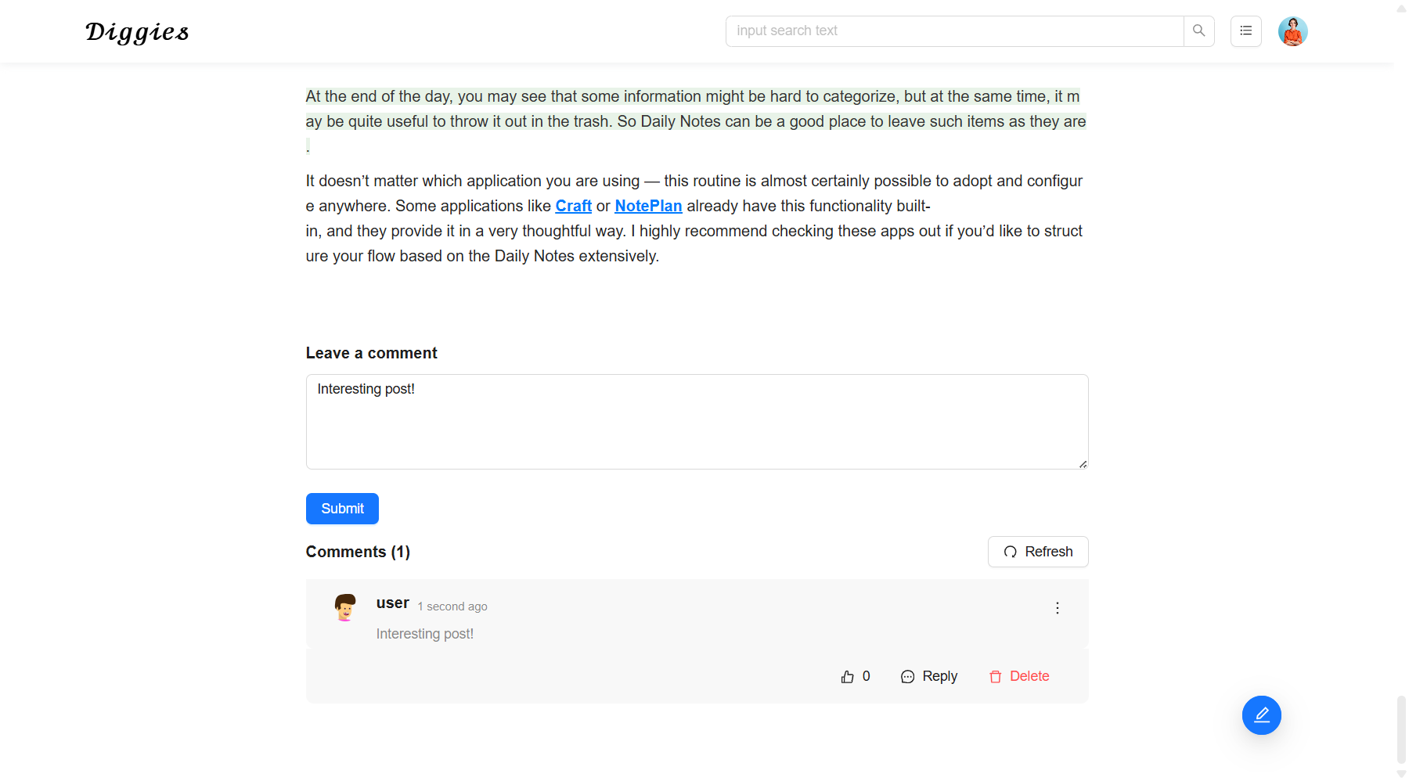Viewport: 1409px width, 781px height.
Task: Click the red Delete trash icon
Action: tap(996, 677)
